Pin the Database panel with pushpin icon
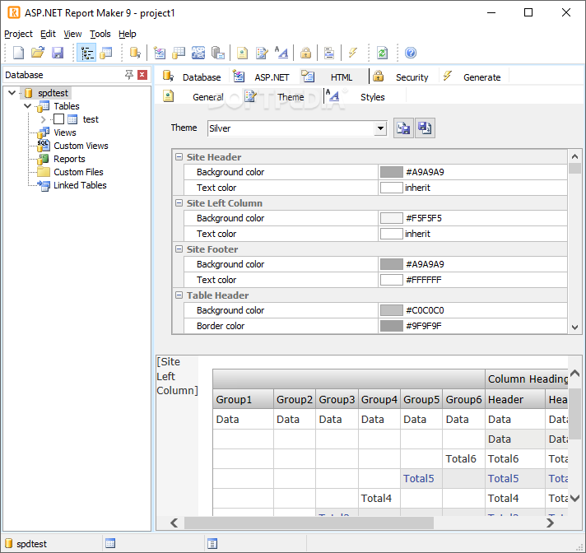Screen dimensions: 586x553 [129, 75]
